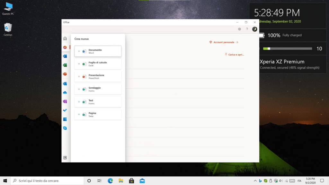The image size is (329, 185).
Task: Click the To Do checkmark icon
Action: coord(65,110)
